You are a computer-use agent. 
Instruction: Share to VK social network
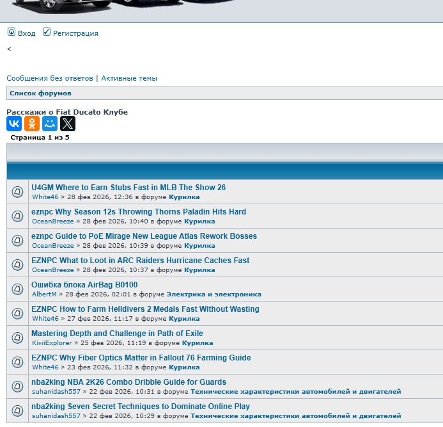pyautogui.click(x=14, y=124)
